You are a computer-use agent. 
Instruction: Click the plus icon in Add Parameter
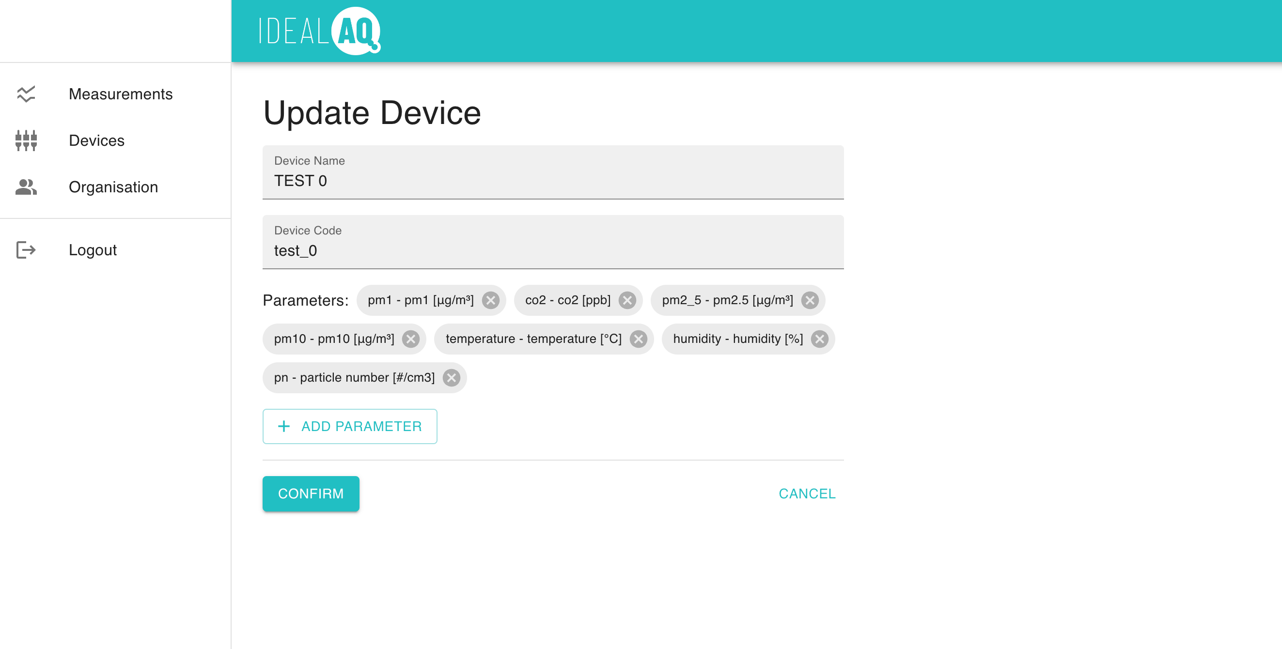pos(283,426)
